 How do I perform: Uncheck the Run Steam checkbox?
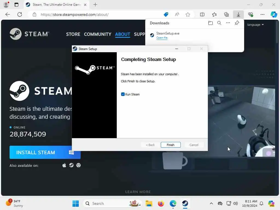coord(123,94)
